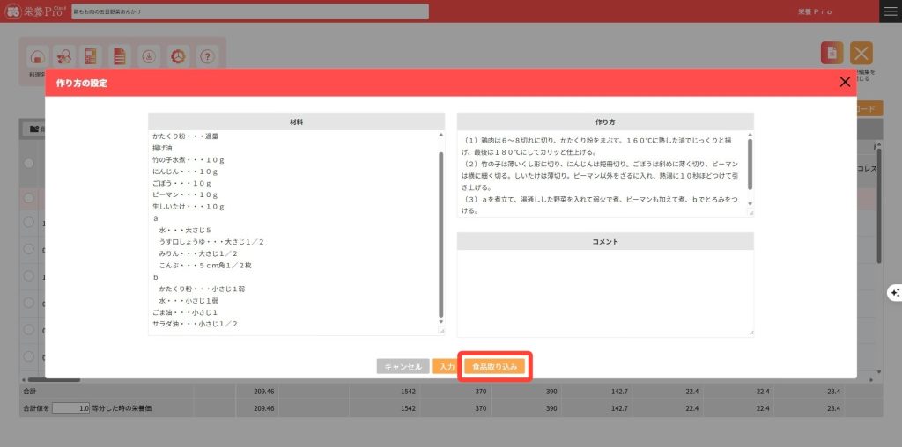
Task: Click the 作り方 scrollbar thumb
Action: tap(750, 164)
